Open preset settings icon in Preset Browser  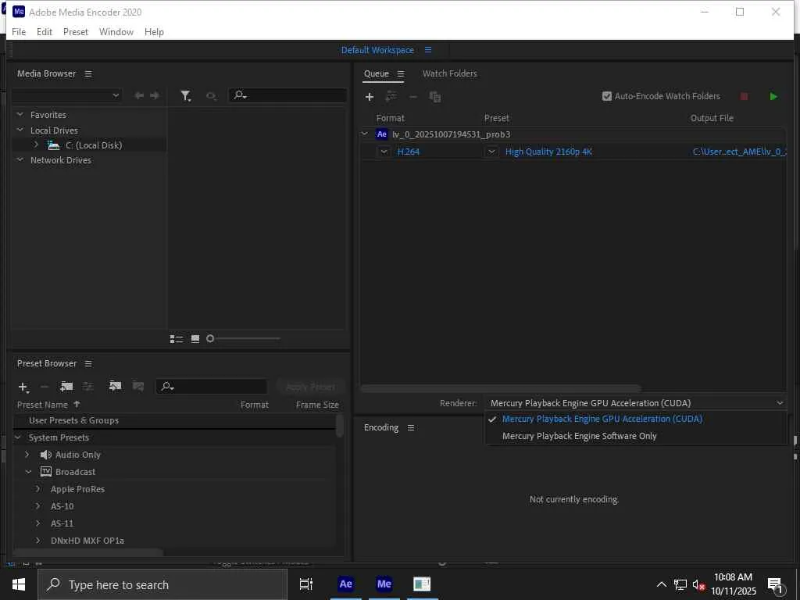(x=88, y=387)
